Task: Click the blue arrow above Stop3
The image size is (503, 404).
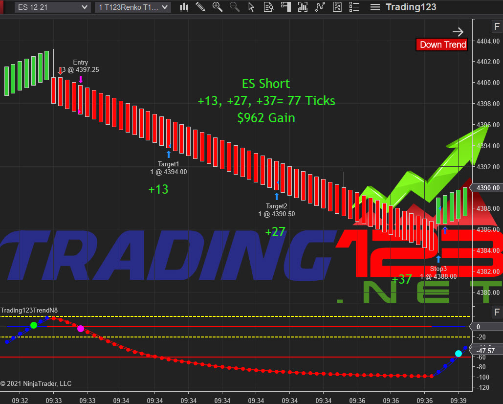Action: pos(438,259)
